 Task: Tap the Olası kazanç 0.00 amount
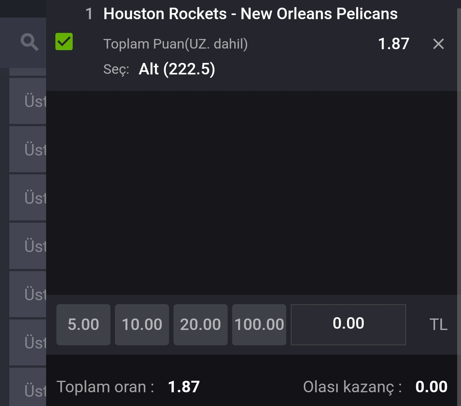[x=431, y=387]
